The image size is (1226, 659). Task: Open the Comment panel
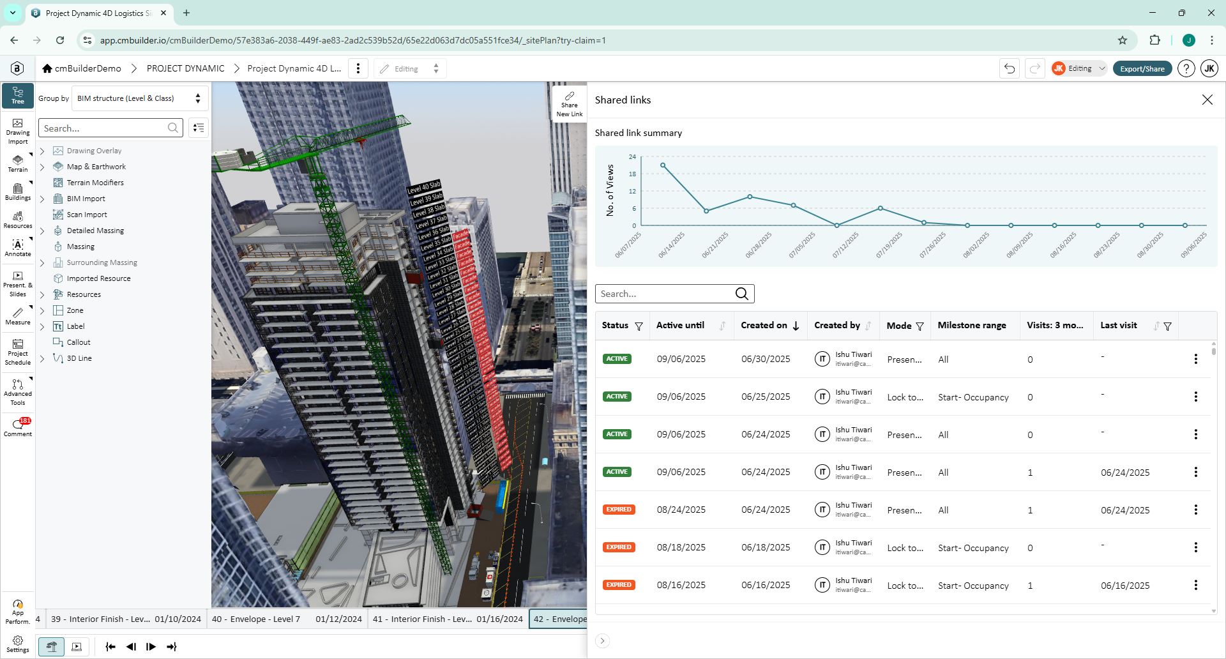(18, 427)
